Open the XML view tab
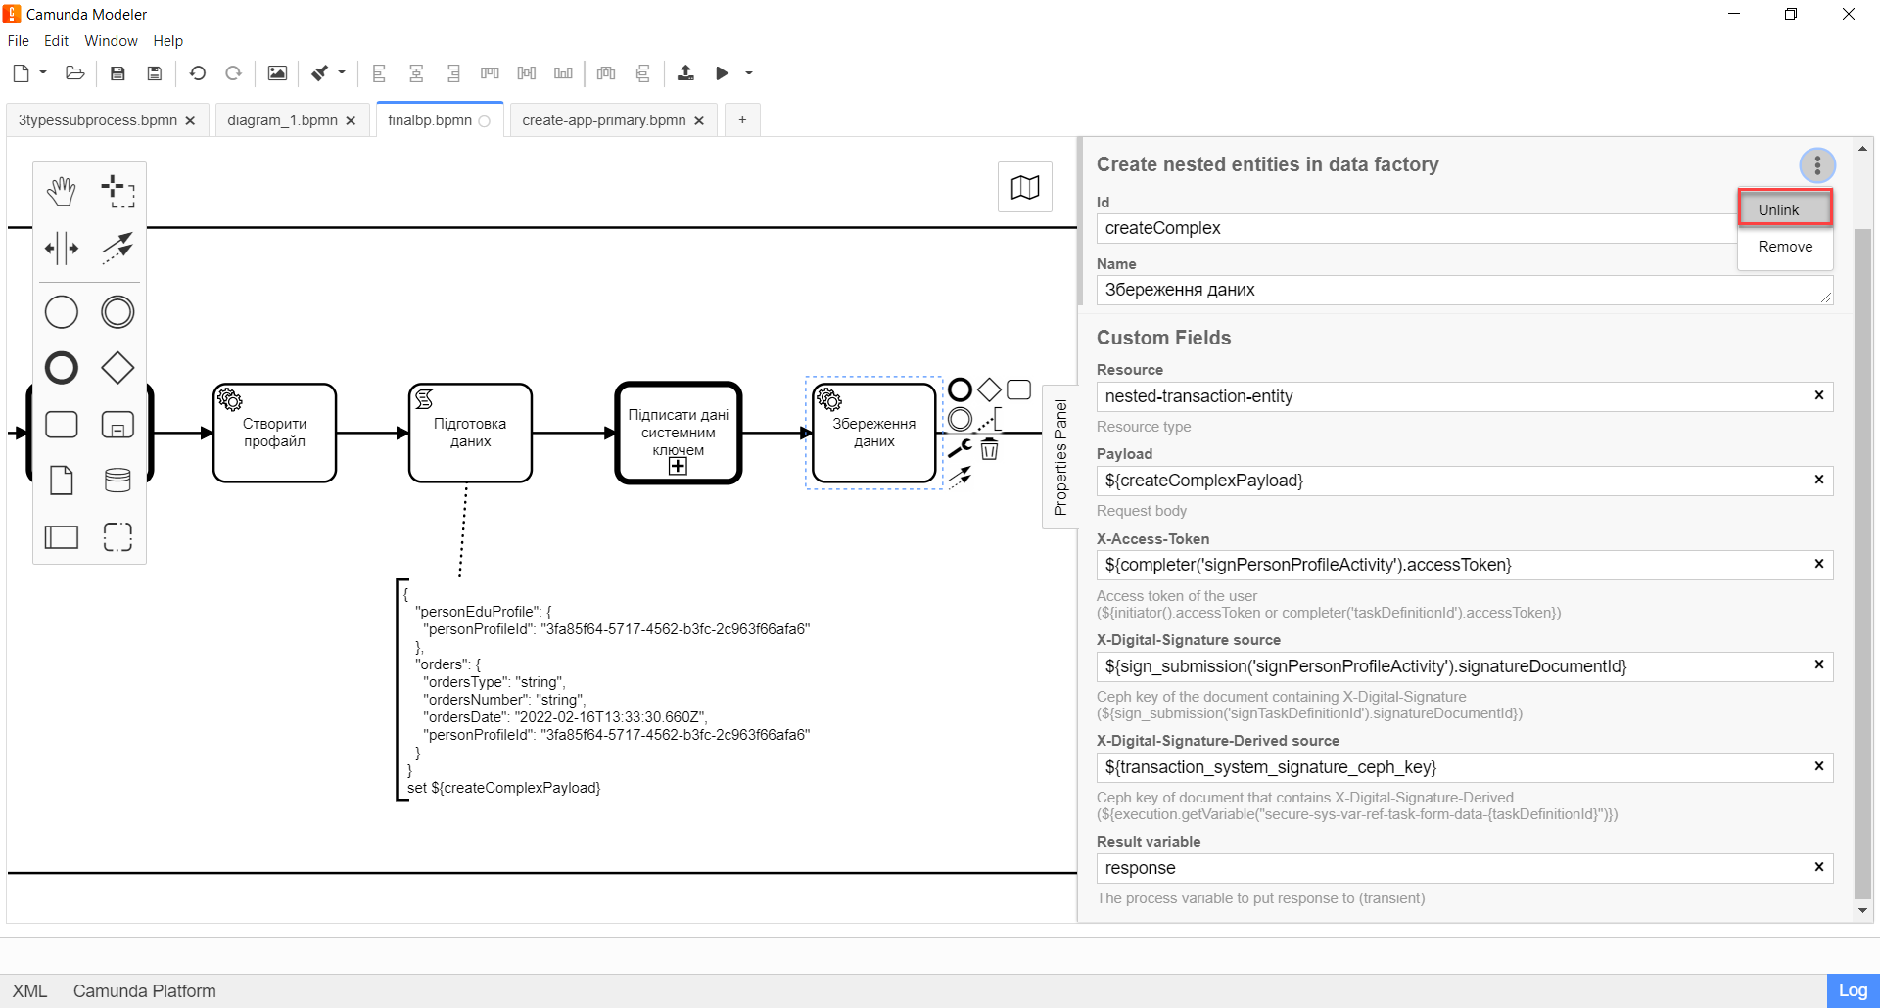Screen dimensions: 1880x1008 pos(29,991)
